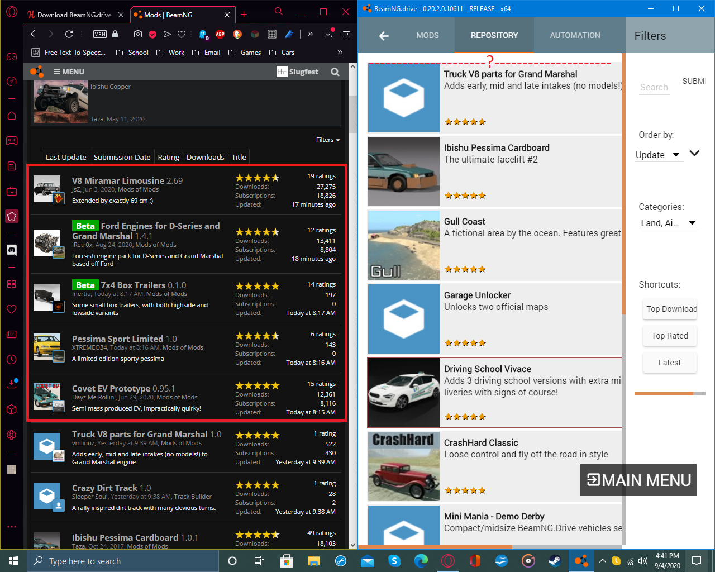Expand the Filters dropdown on BeamNG website

pyautogui.click(x=328, y=140)
